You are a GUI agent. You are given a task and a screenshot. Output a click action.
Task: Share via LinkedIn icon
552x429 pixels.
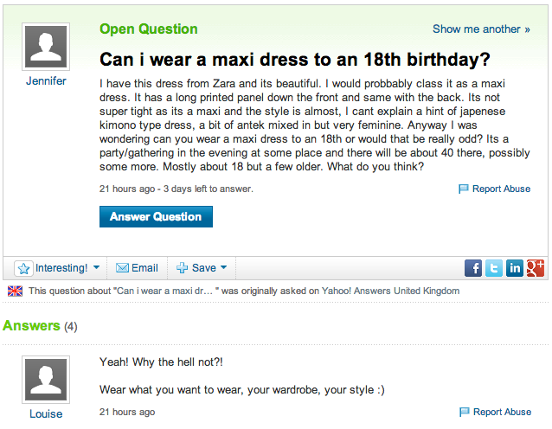pos(515,268)
